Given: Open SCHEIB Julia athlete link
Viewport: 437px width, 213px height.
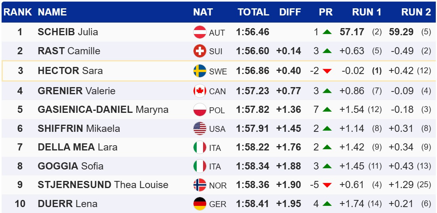Looking at the screenshot, I should (x=68, y=32).
